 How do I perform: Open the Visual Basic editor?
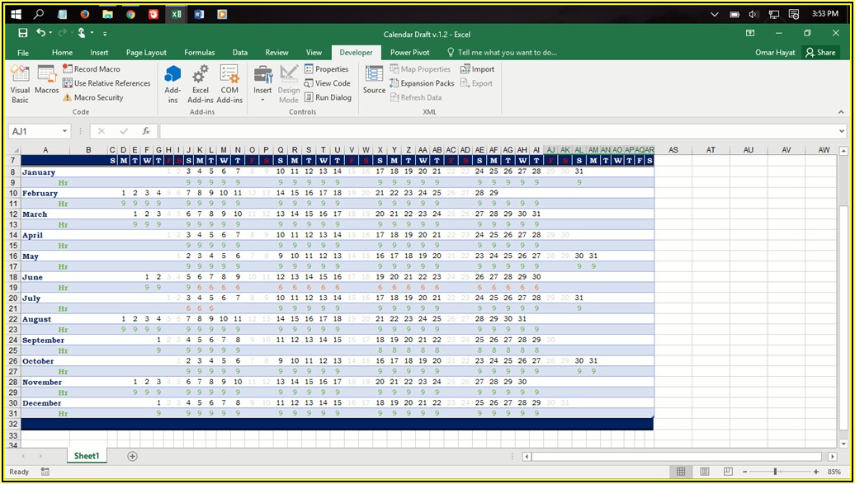click(x=20, y=84)
